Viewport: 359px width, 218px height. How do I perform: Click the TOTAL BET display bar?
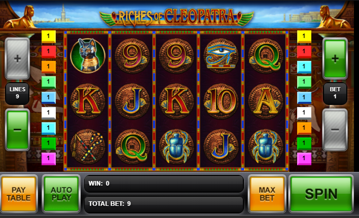click(164, 204)
